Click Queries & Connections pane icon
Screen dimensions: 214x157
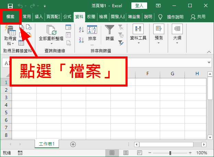coord(68,27)
